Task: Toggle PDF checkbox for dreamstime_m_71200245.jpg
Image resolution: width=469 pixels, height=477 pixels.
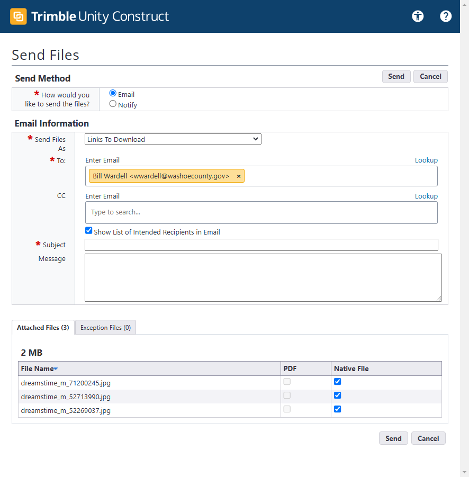Action: click(287, 382)
